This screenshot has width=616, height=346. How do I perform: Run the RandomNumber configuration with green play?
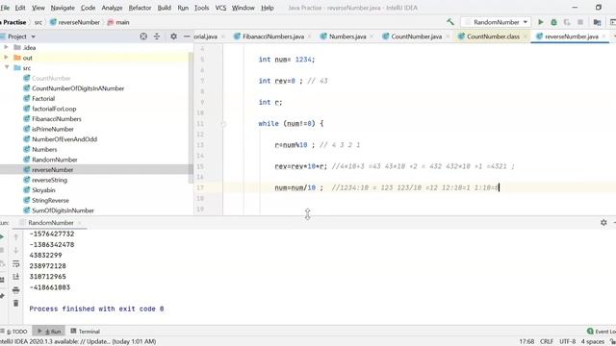point(541,22)
